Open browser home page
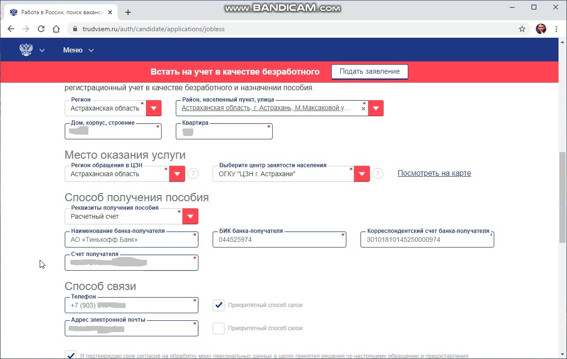Image resolution: width=567 pixels, height=359 pixels. pyautogui.click(x=56, y=29)
